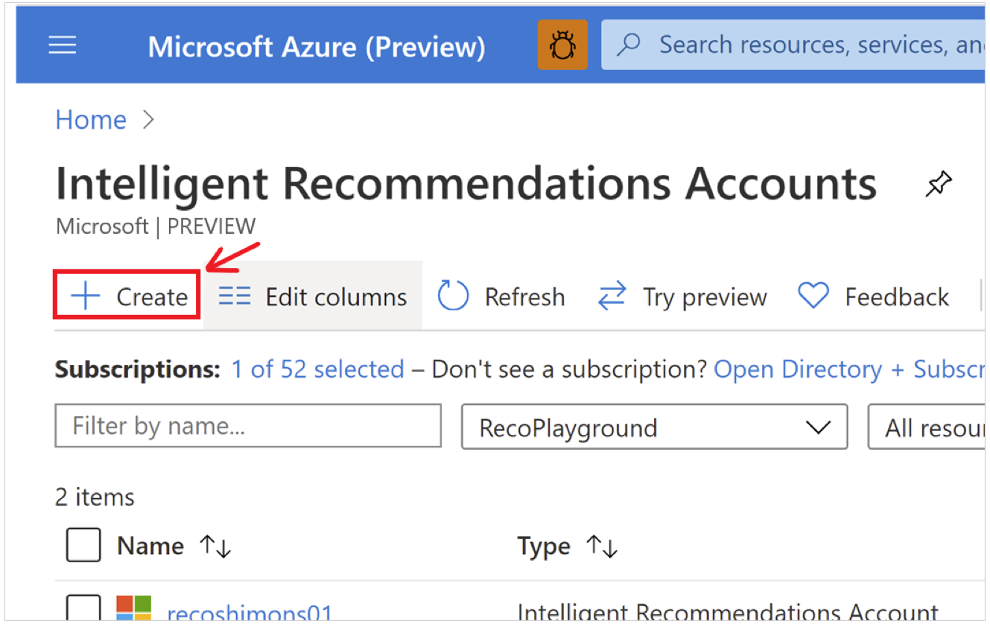Open the recoshimons01 account link
Viewport: 990px width, 624px height.
[x=250, y=612]
